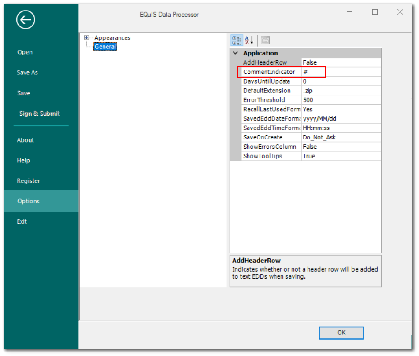Click Exit in the sidebar
419x356 pixels.
(x=22, y=221)
